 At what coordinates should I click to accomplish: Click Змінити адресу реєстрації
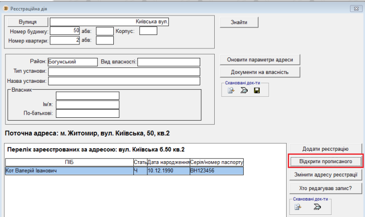(x=325, y=175)
